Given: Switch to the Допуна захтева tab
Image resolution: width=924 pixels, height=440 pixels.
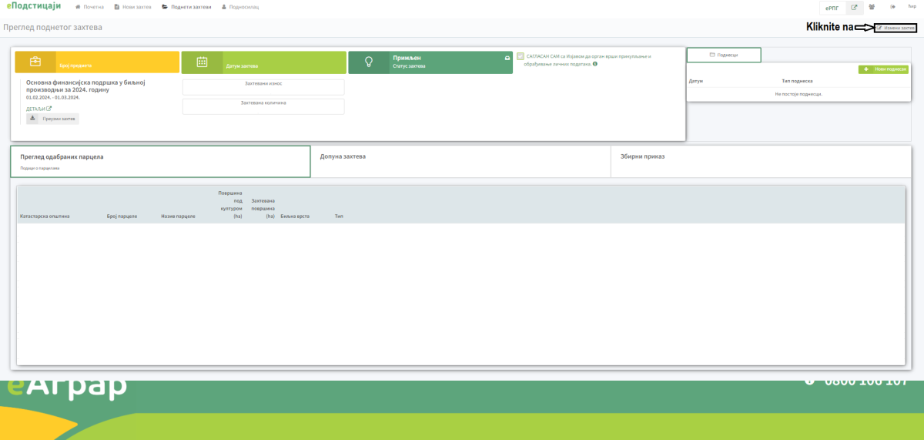Looking at the screenshot, I should click(460, 162).
